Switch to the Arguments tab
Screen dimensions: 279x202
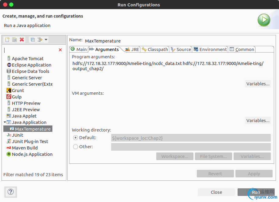tap(104, 49)
